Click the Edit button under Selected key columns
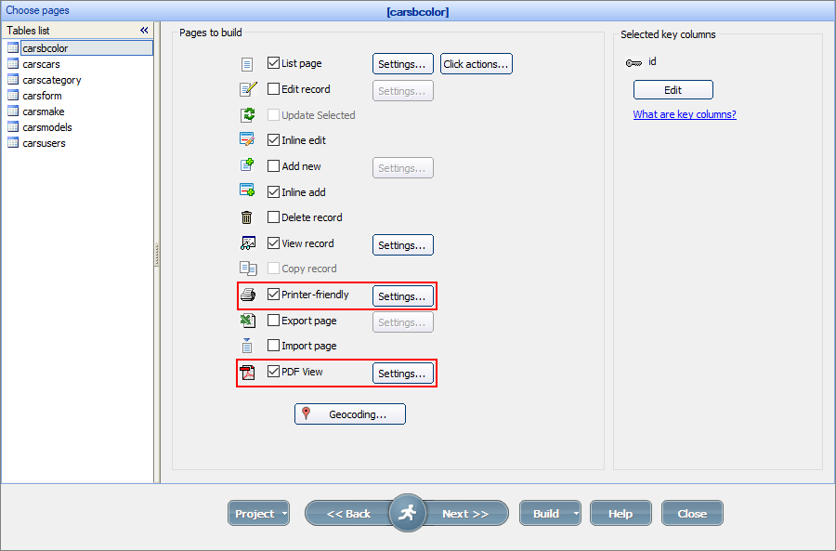836x551 pixels. click(673, 89)
